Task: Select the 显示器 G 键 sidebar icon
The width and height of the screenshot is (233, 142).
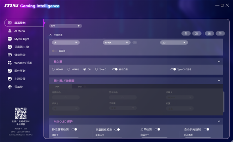Action: click(x=10, y=47)
